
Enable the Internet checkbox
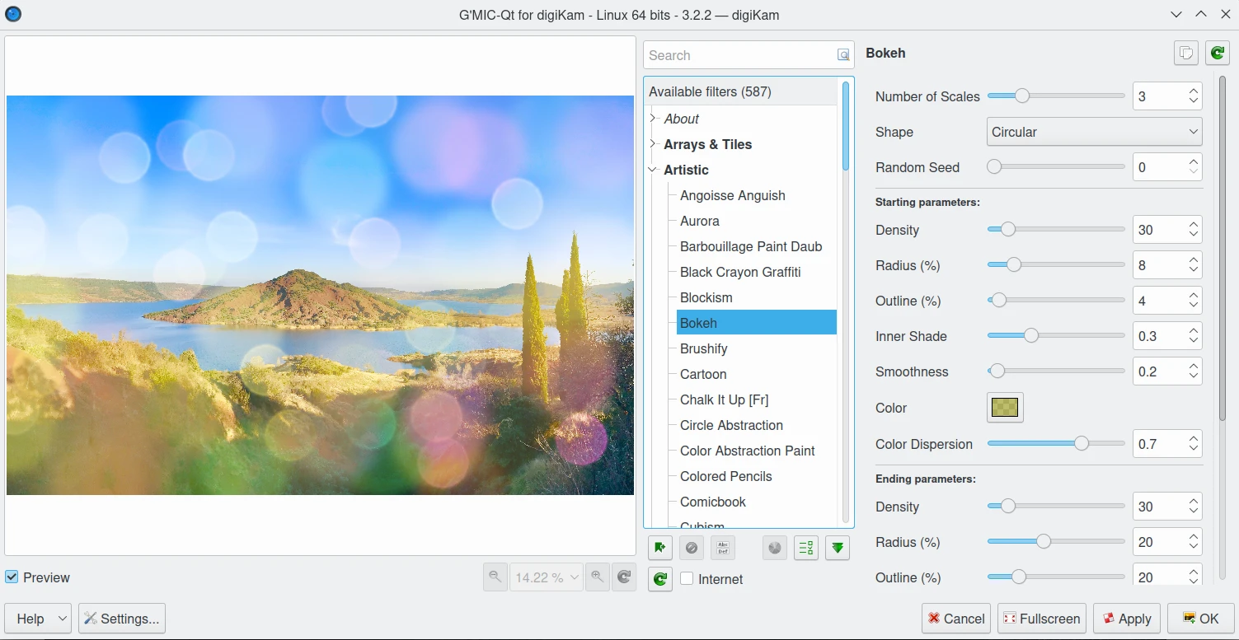click(687, 579)
